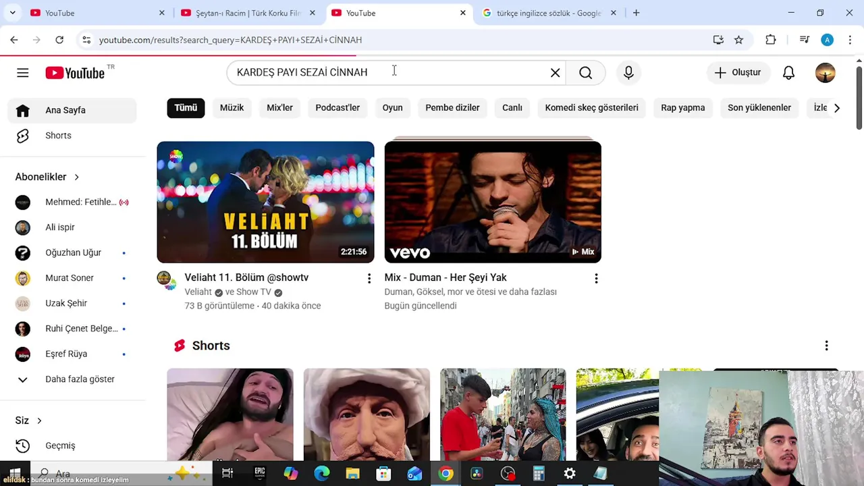Expand Daha fazla göster subscriptions
Image resolution: width=864 pixels, height=486 pixels.
point(72,379)
